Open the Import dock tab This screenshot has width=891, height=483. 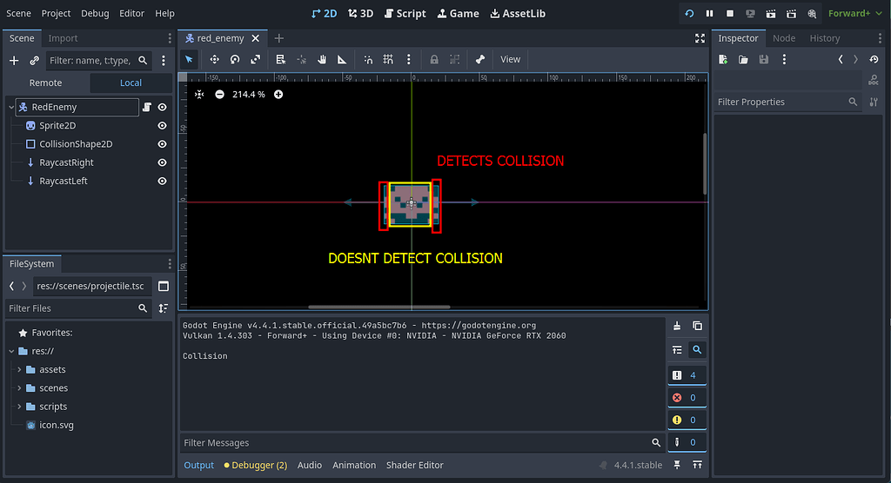(x=63, y=38)
